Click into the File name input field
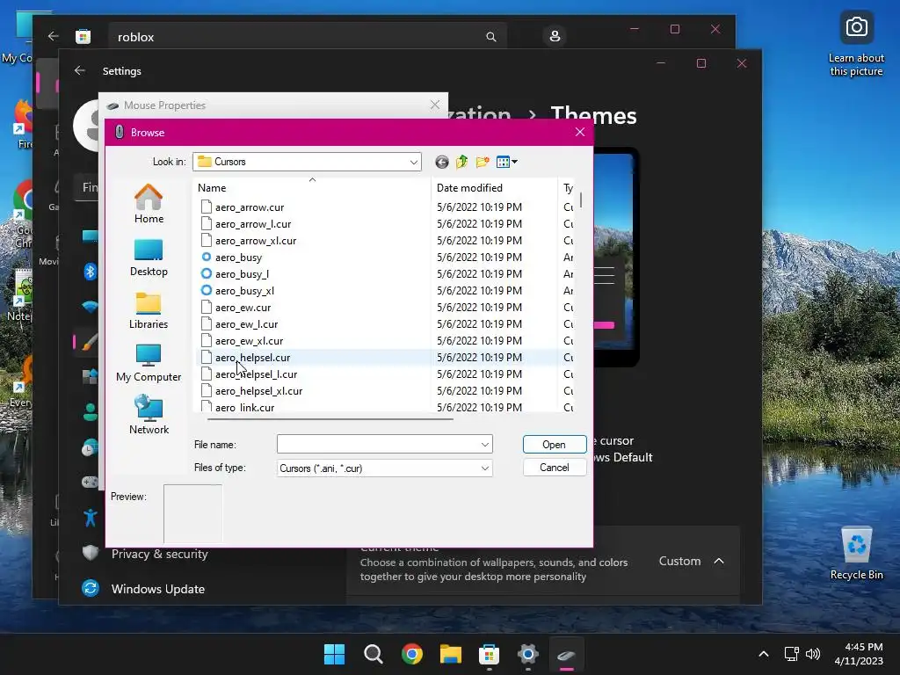Image resolution: width=900 pixels, height=675 pixels. (378, 444)
